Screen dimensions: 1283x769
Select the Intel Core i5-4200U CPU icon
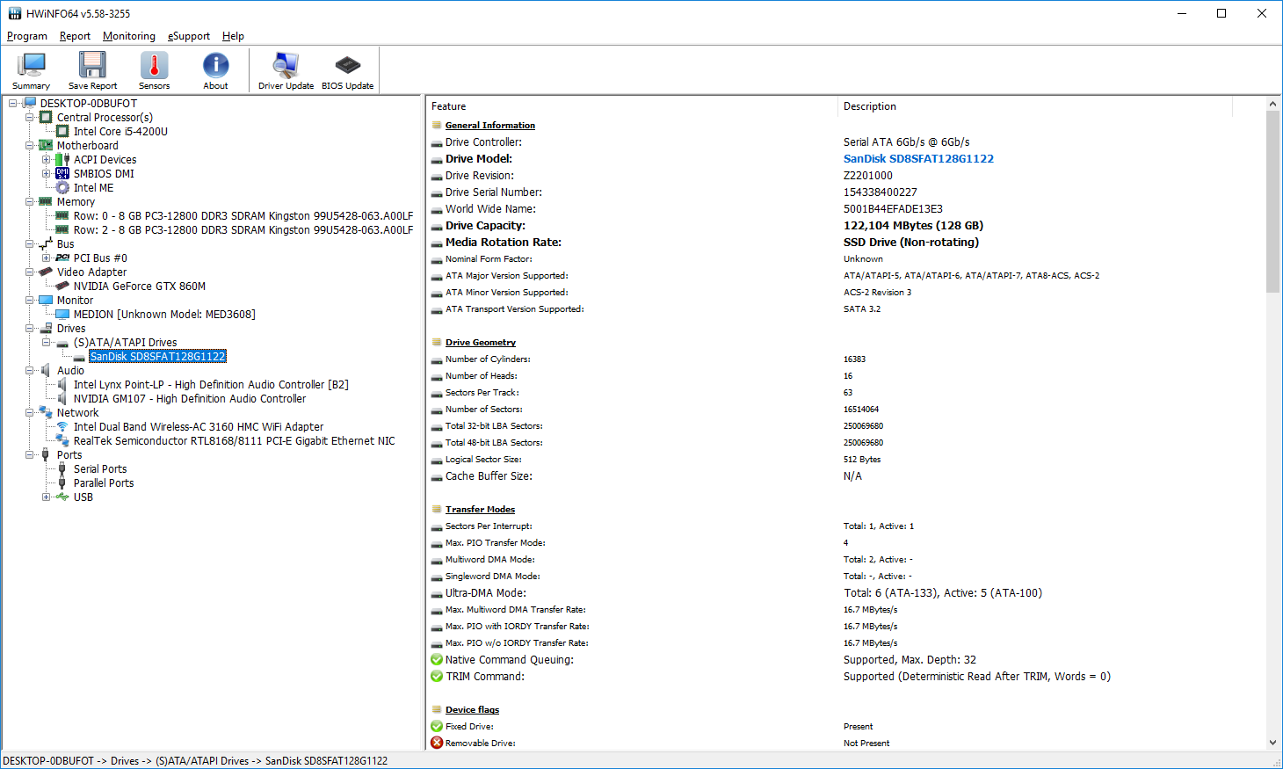click(x=62, y=131)
